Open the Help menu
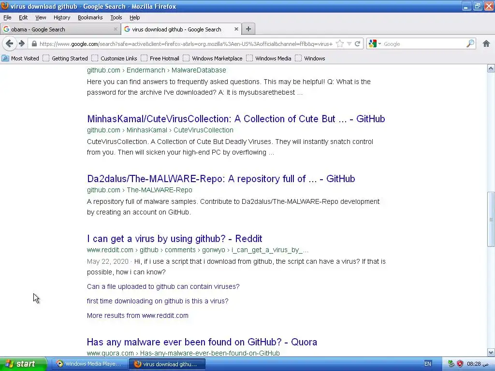 [134, 17]
